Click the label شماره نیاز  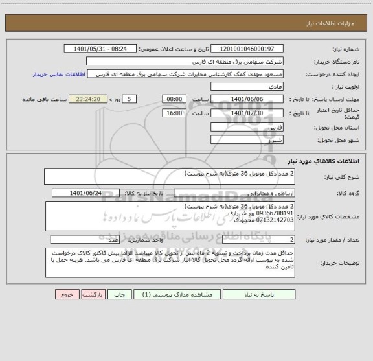coord(346,49)
